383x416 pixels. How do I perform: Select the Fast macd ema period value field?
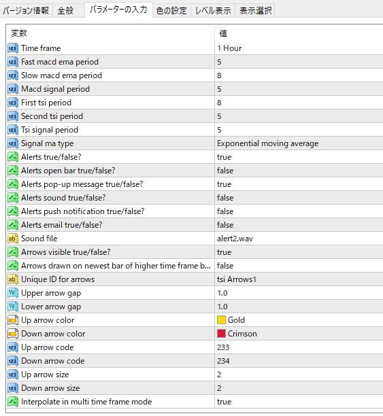point(299,62)
